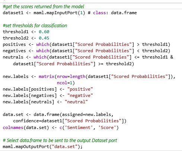
Task: Click 'which' in the negatives line
Action: [43, 51]
